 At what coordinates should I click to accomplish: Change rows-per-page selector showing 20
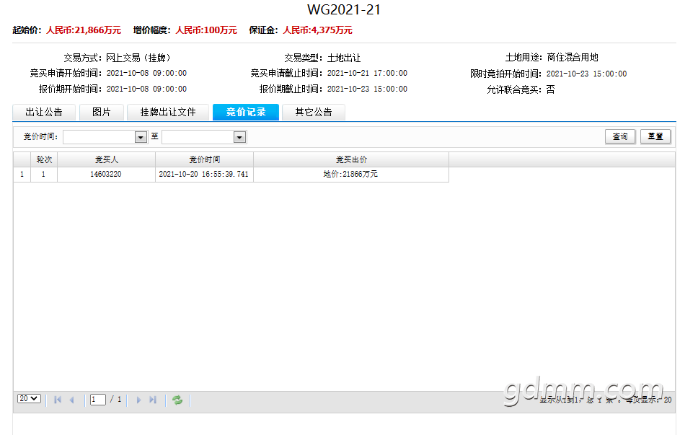point(29,398)
